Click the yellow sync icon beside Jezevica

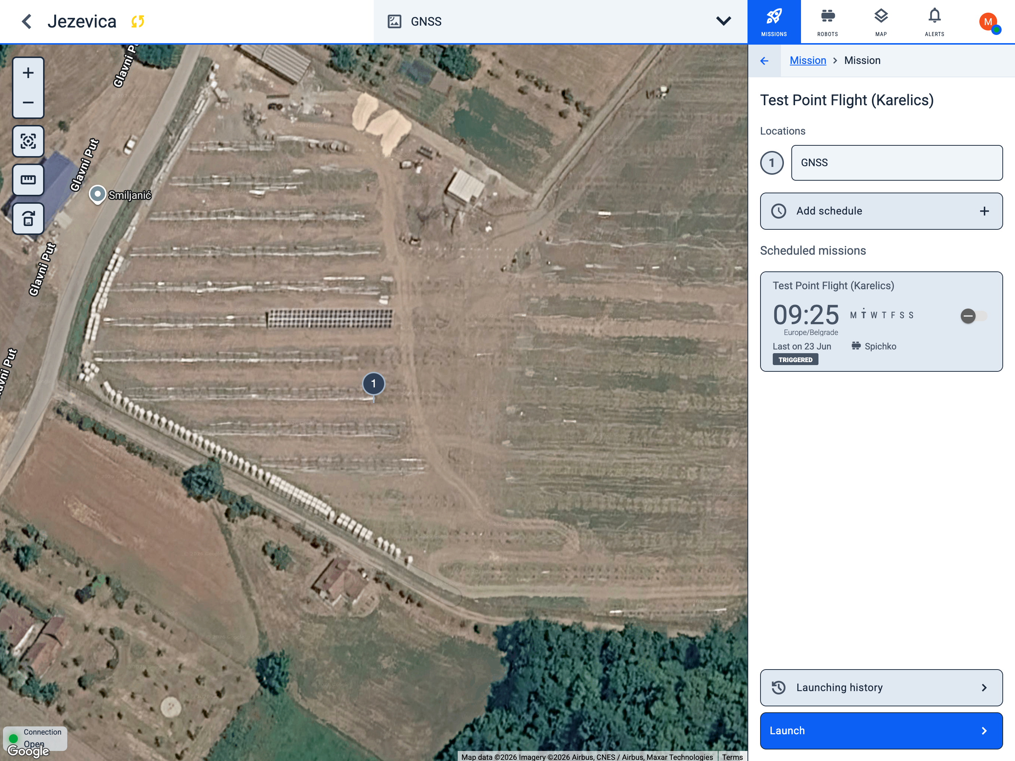click(138, 21)
